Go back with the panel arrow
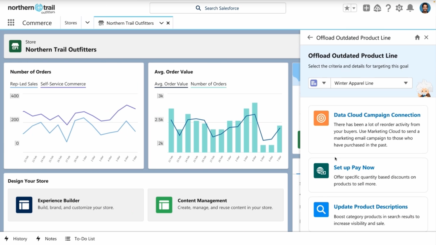The height and width of the screenshot is (245, 436). [310, 37]
